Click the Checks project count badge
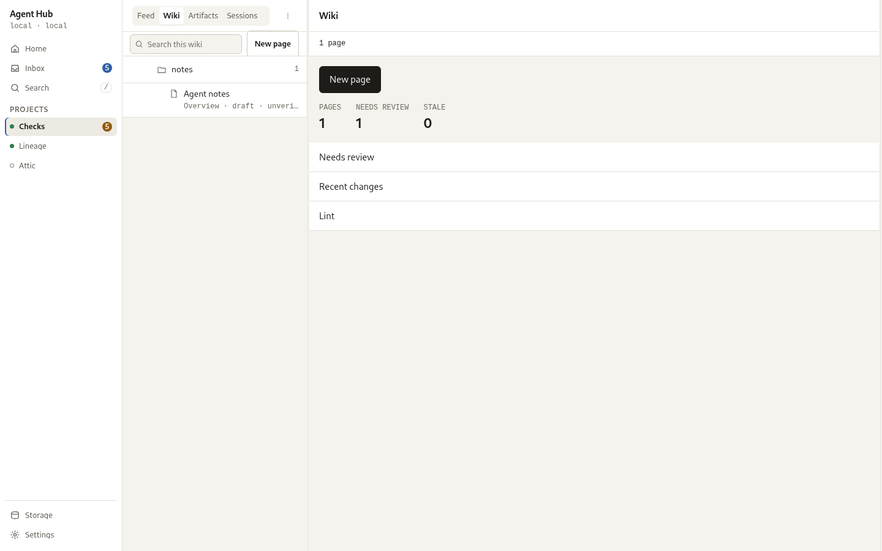Screen dimensions: 882x551 (x=107, y=127)
